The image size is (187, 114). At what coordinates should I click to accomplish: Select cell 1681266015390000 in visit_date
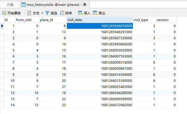(100, 81)
